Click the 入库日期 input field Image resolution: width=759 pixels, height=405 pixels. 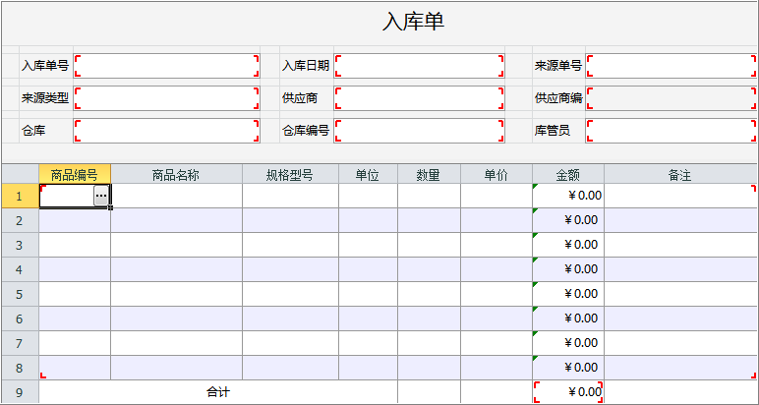(419, 66)
